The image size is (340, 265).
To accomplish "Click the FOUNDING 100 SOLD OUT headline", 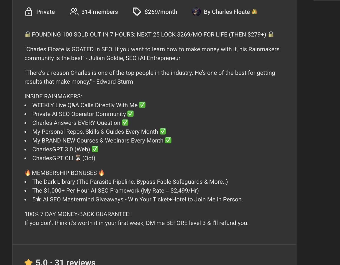I will click(149, 35).
